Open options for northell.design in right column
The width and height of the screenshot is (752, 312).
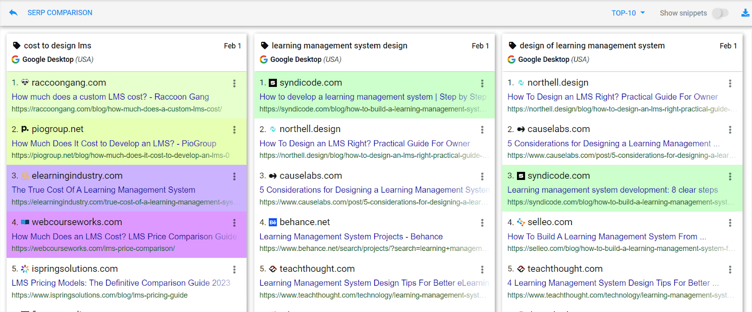click(730, 83)
